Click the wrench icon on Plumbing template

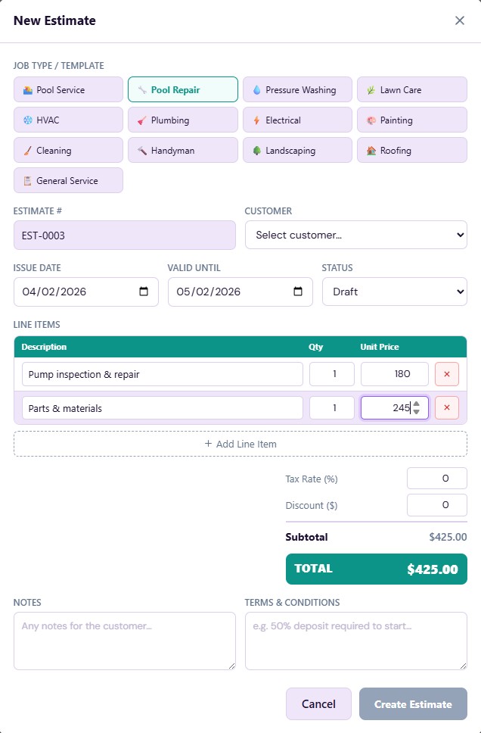coord(142,120)
